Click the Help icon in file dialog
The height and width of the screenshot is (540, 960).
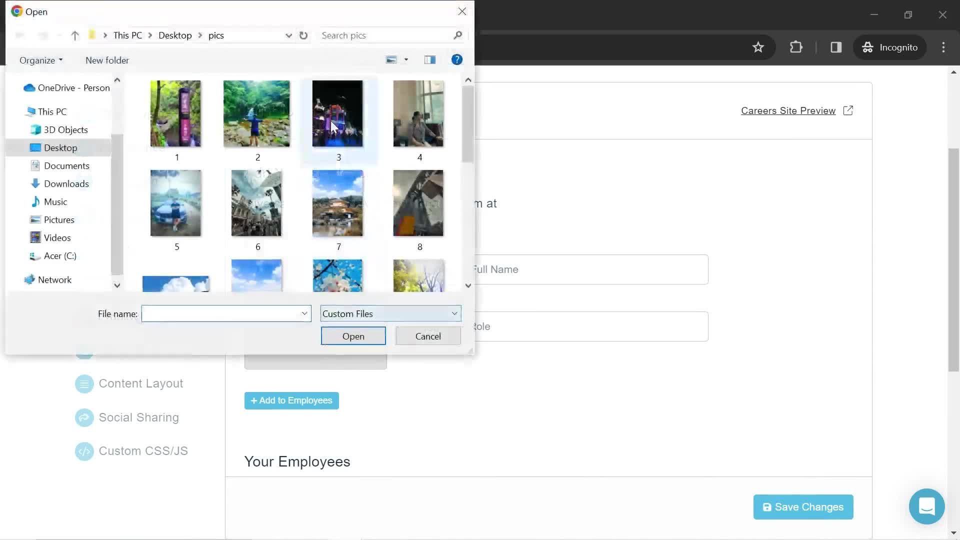(457, 60)
